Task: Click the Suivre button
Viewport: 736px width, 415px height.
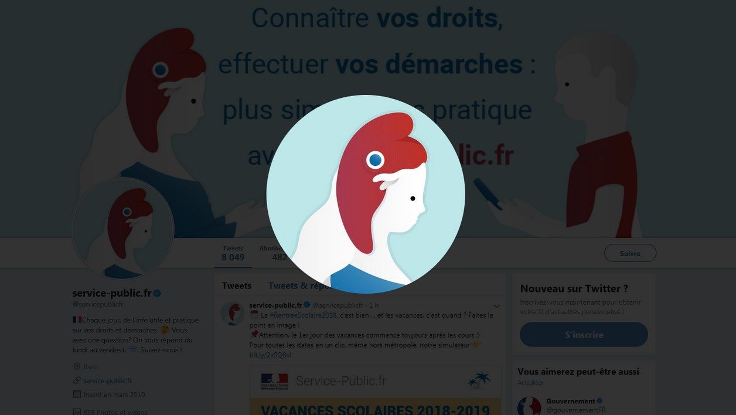Action: (630, 253)
